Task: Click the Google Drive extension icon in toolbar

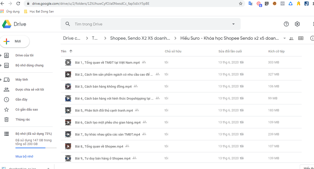Action: tap(291, 3)
